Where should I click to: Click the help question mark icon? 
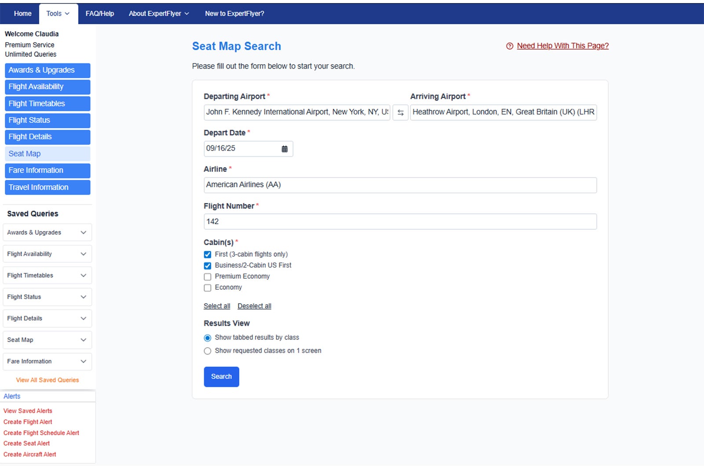pyautogui.click(x=510, y=46)
